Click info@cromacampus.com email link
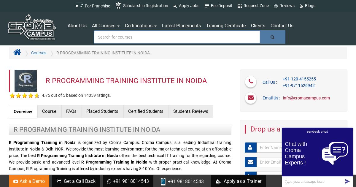The image size is (356, 187). coord(306,98)
